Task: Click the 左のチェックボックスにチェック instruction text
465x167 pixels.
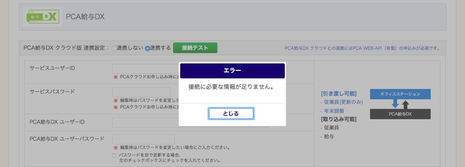Action: pos(170,160)
